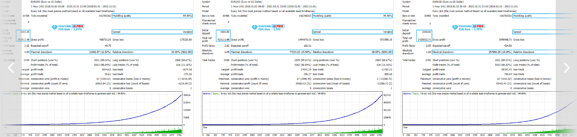
Task: Click the red PRO badge in the left report
Action: [78, 26]
